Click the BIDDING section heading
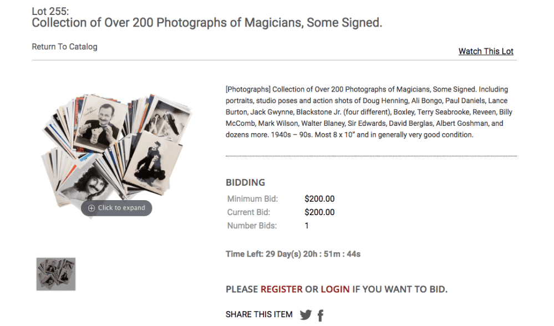The height and width of the screenshot is (326, 554). point(245,182)
